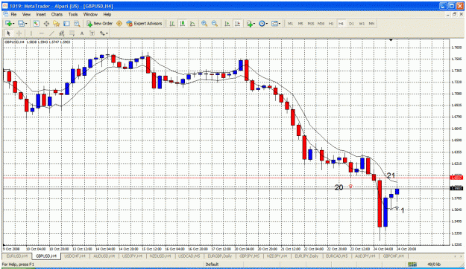
Task: Open the Charts menu
Action: (x=57, y=14)
